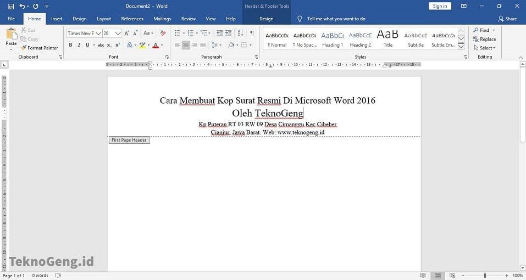The height and width of the screenshot is (280, 526).
Task: Clear all formatting
Action: pos(163,33)
